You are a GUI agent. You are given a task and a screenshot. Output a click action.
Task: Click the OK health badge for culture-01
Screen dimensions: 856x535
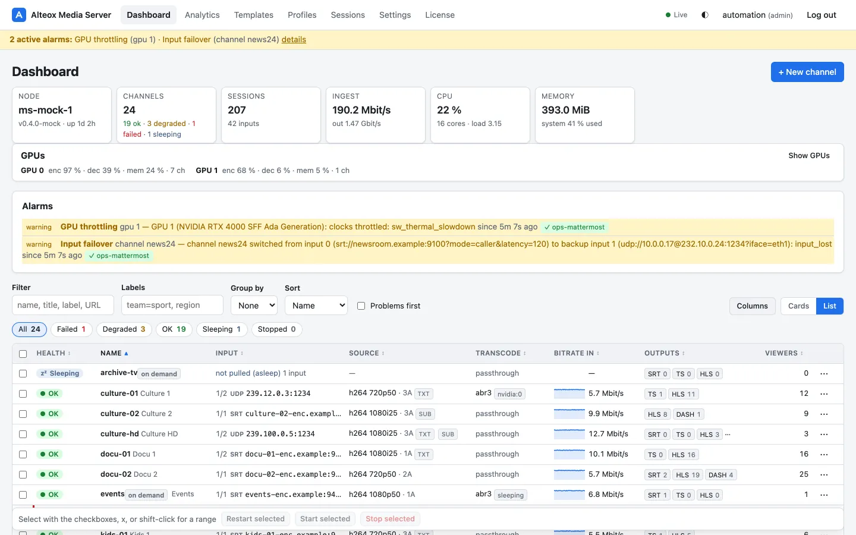(x=50, y=394)
